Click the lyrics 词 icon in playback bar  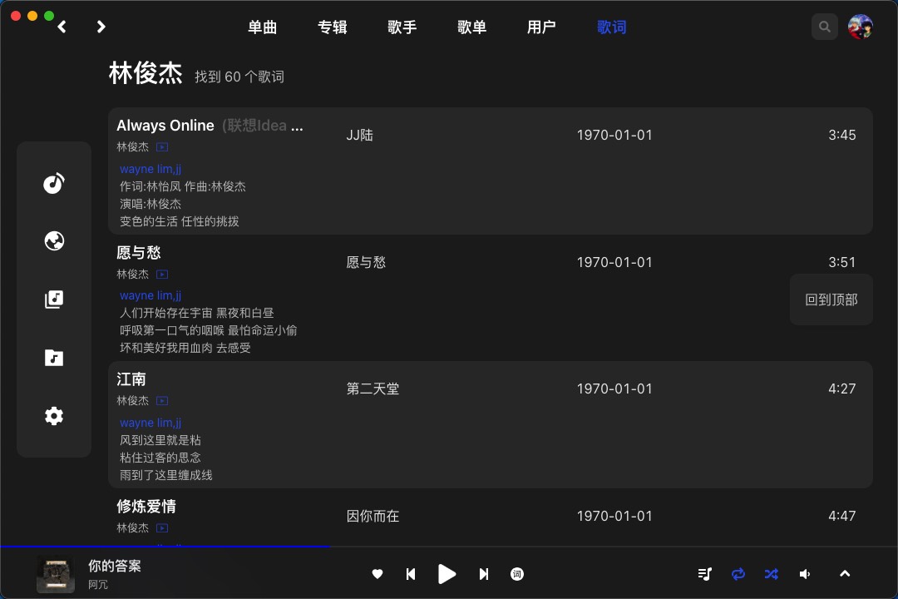(517, 574)
